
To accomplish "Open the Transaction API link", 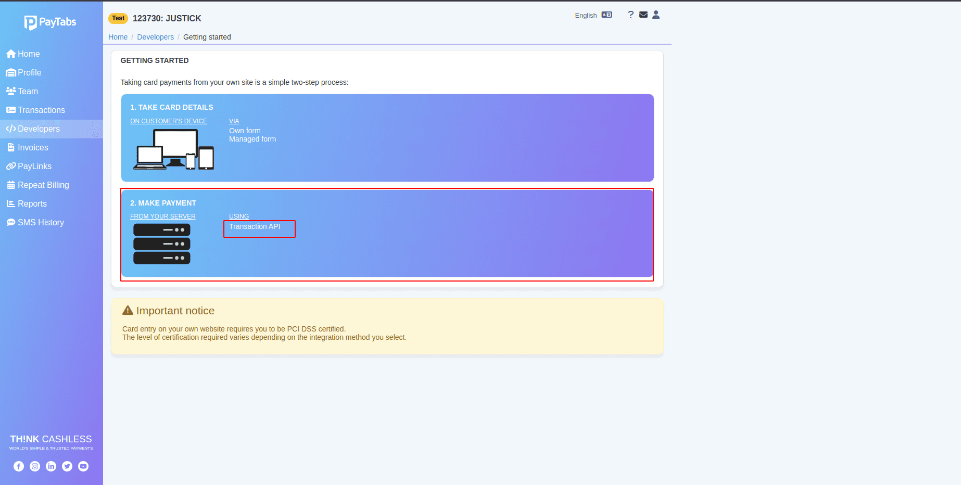I will tap(255, 226).
